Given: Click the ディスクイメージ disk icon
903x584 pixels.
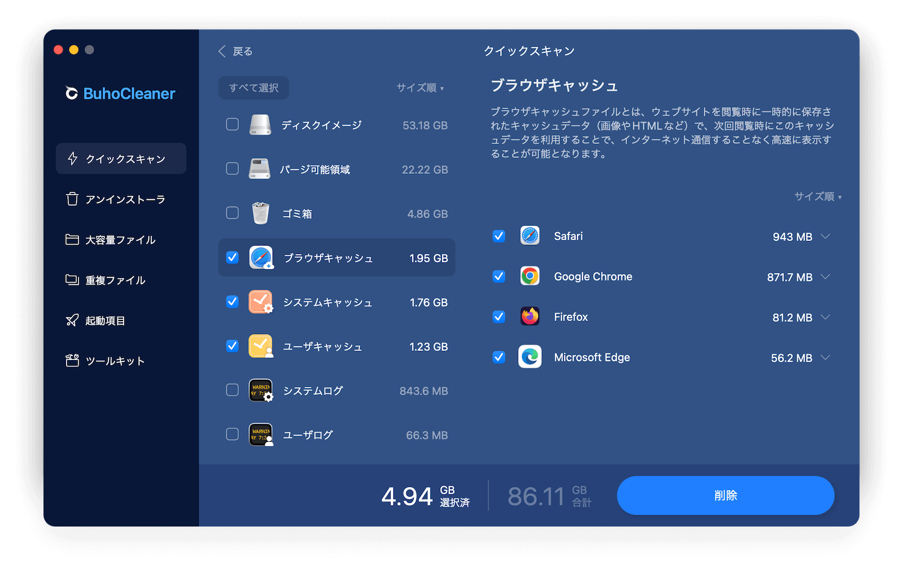Looking at the screenshot, I should pos(260,125).
